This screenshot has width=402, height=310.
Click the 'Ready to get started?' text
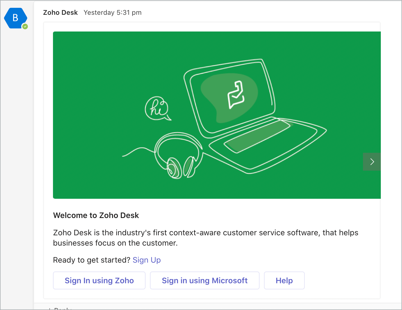coord(92,260)
